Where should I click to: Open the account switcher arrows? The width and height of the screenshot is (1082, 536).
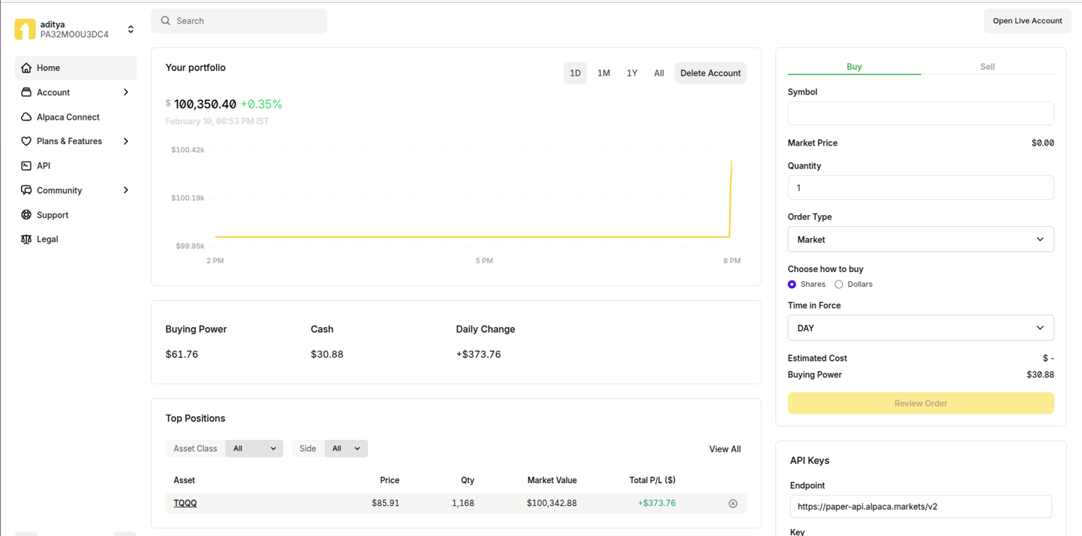click(130, 29)
